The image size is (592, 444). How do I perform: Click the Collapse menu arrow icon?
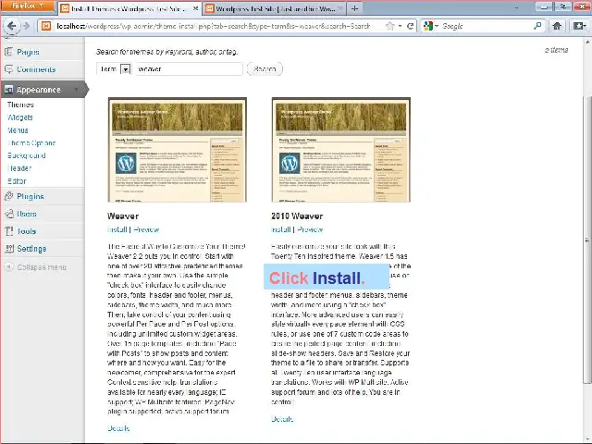(x=8, y=267)
